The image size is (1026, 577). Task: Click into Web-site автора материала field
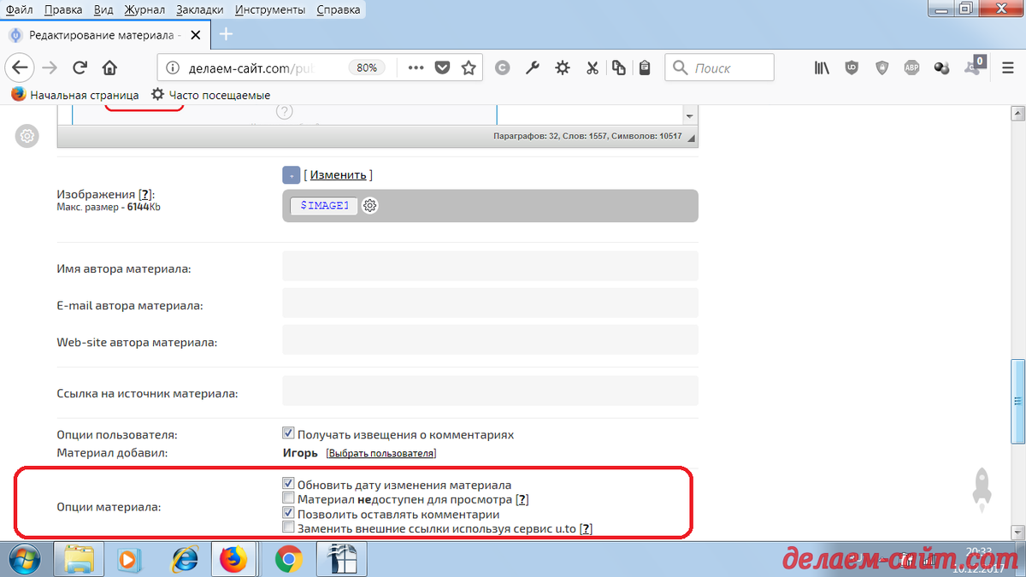click(x=490, y=339)
